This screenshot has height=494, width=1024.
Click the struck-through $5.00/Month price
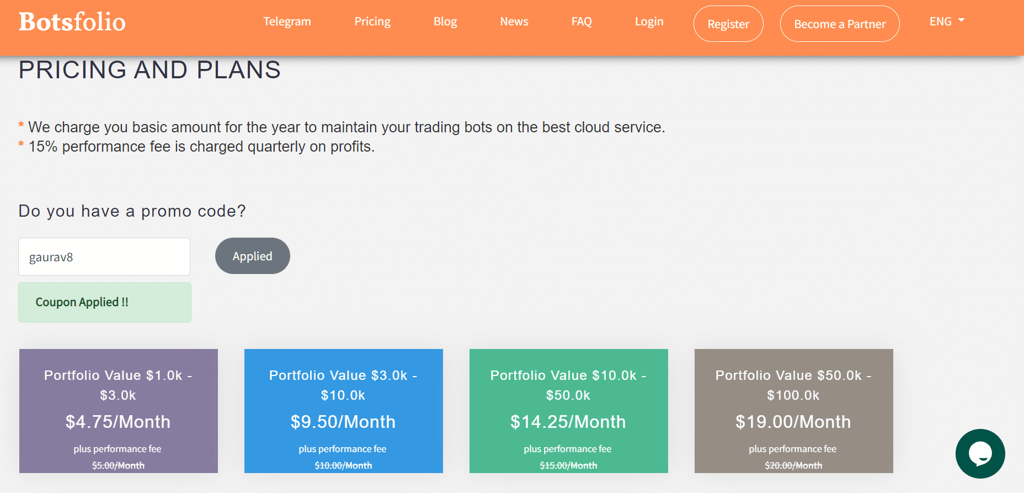[x=118, y=465]
